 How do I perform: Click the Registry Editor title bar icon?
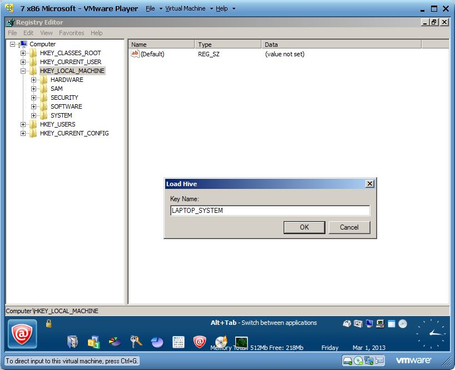click(11, 22)
